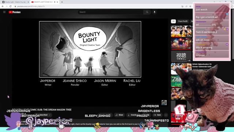This screenshot has width=234, height=132.
Task: Click the video title Dream Mason Tree
Action: (x=42, y=110)
